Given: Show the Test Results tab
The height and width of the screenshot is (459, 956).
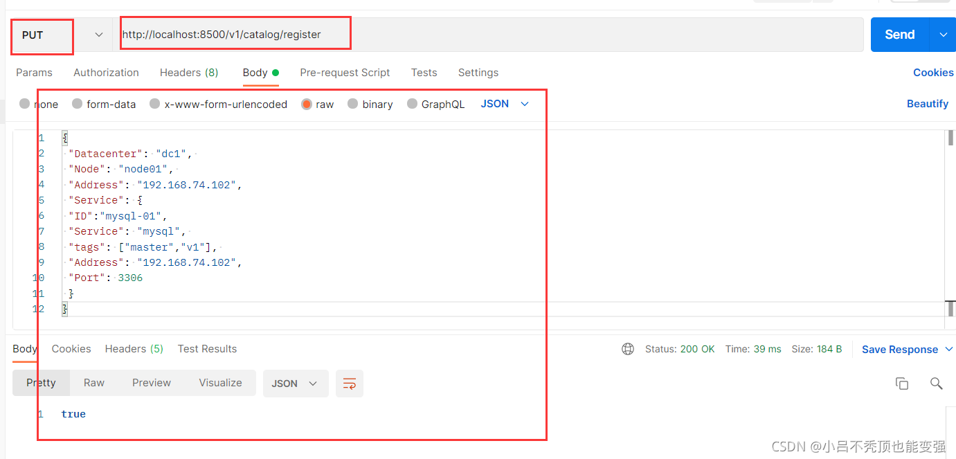Looking at the screenshot, I should click(x=207, y=349).
